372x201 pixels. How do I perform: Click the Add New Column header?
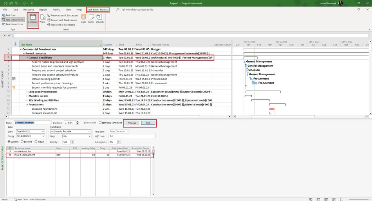[x=222, y=45]
